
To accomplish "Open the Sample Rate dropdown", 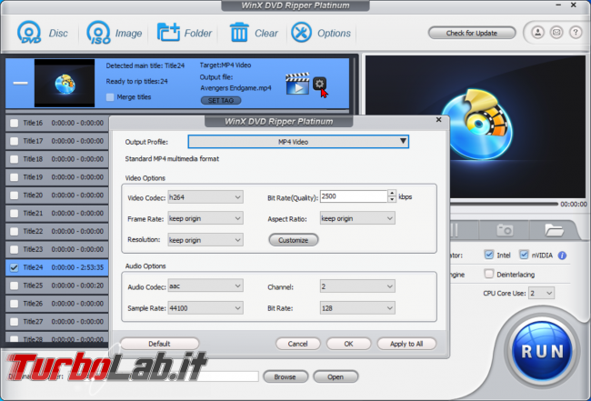I will [205, 308].
